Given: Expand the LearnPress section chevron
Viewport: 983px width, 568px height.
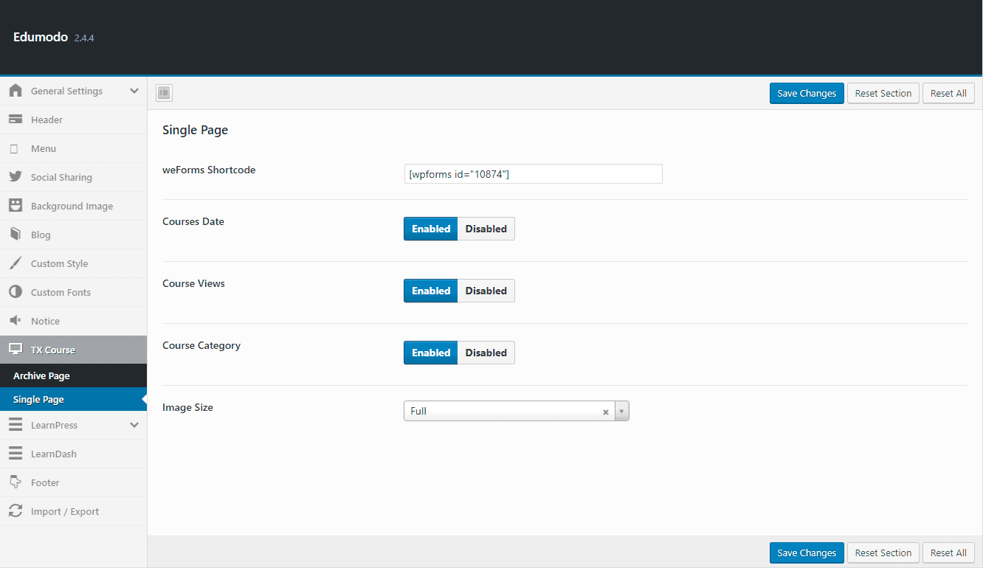Looking at the screenshot, I should tap(134, 425).
